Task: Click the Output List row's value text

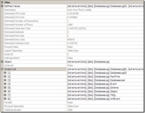Action: [105, 69]
